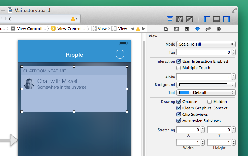Switch to the Assistant editor

[x=180, y=19]
